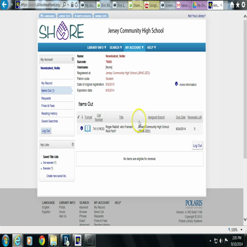Screen dimensions: 247x247
Task: Open the MY ACCOUNT dropdown menu
Action: (x=134, y=47)
